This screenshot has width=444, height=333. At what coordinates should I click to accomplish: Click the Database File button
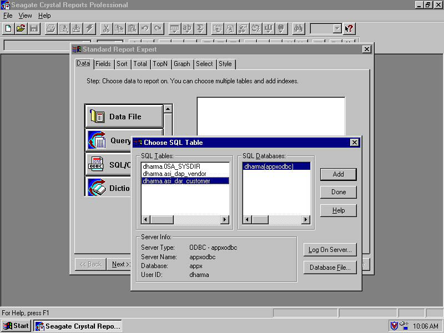[x=330, y=268]
